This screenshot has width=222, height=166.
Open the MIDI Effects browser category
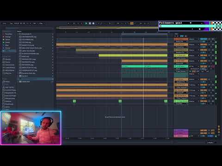(10, 71)
